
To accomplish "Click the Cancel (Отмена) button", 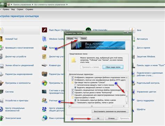I will pyautogui.click(x=111, y=118).
